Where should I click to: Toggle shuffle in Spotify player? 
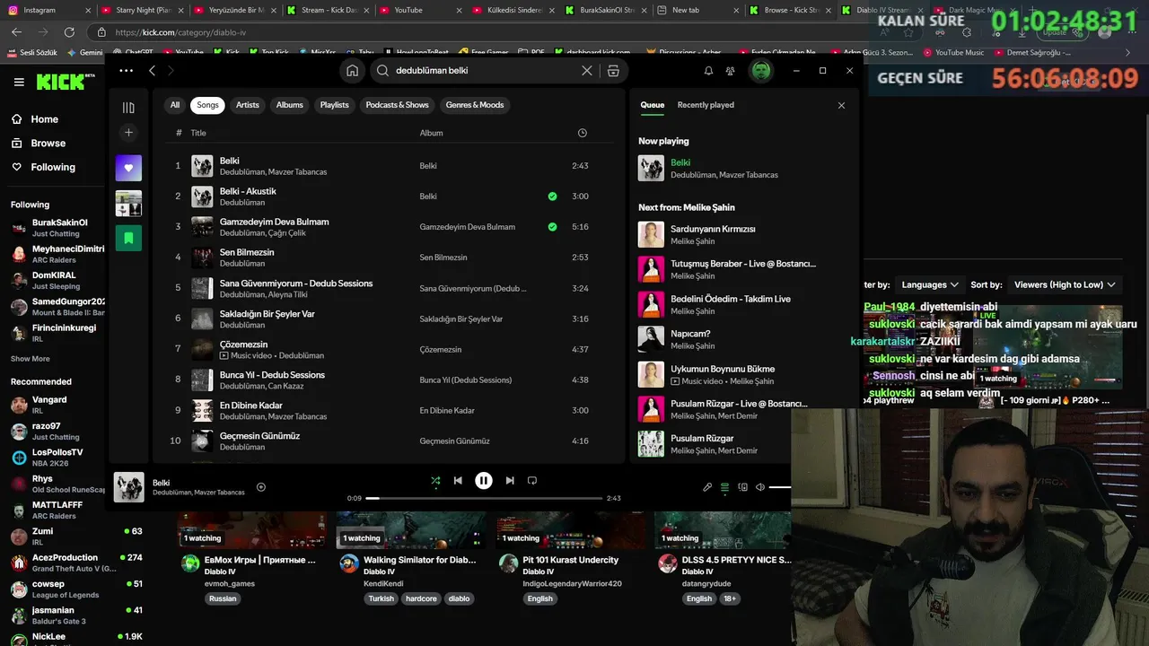tap(435, 481)
